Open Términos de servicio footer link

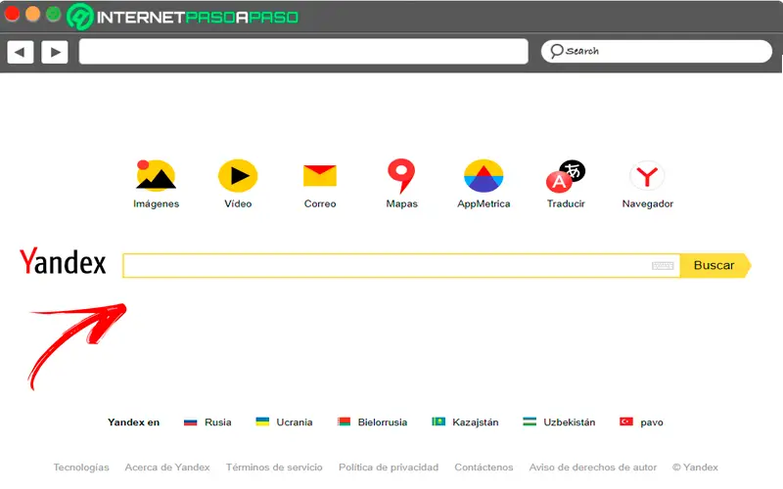tap(274, 467)
